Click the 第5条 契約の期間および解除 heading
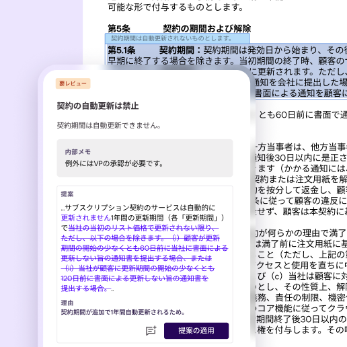 tap(179, 28)
